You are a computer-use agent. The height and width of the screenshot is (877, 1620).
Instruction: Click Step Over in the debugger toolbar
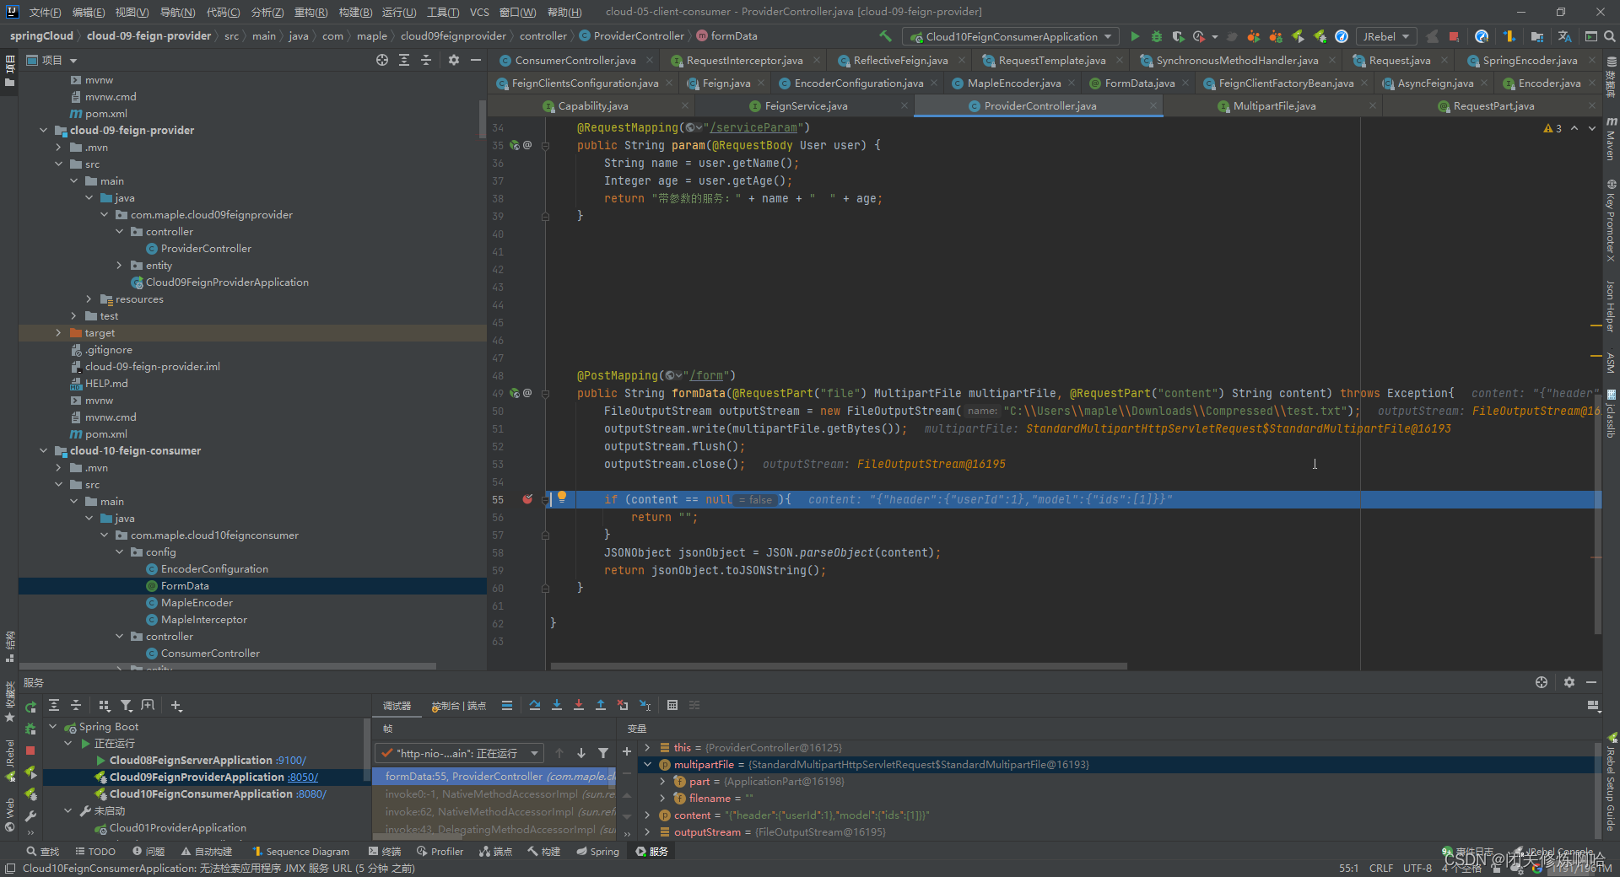[x=535, y=705]
